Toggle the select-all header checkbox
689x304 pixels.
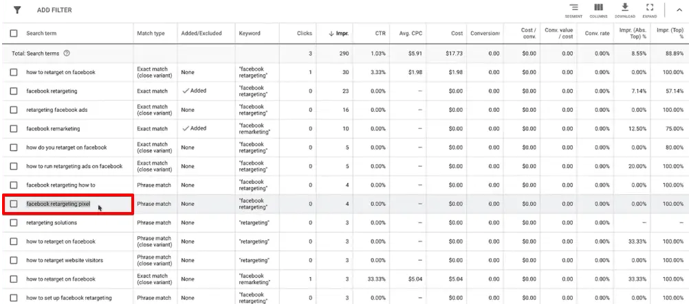click(x=14, y=33)
